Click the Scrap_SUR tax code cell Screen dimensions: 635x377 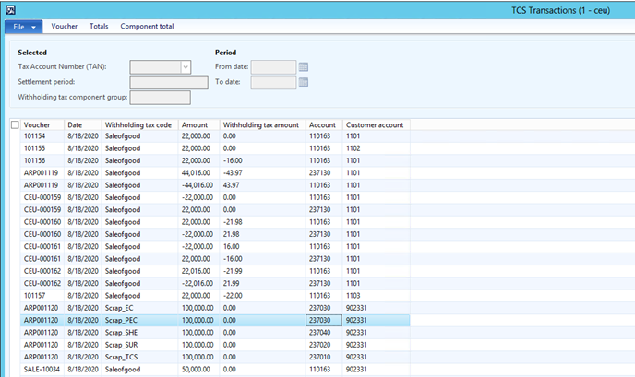coord(139,345)
